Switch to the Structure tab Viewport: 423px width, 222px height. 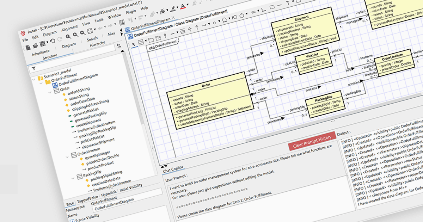50,57
